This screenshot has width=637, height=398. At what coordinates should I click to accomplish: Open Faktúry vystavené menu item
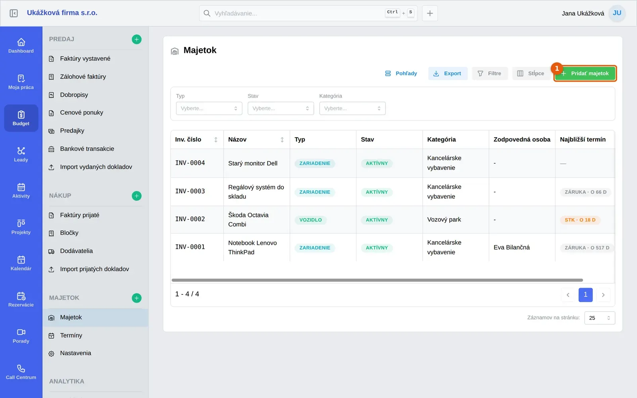(x=95, y=59)
